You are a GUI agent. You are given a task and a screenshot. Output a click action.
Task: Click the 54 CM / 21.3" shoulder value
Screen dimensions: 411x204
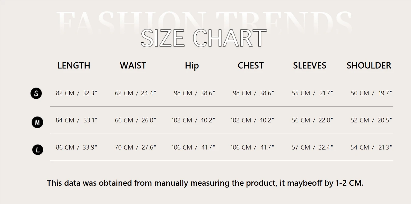(x=371, y=147)
